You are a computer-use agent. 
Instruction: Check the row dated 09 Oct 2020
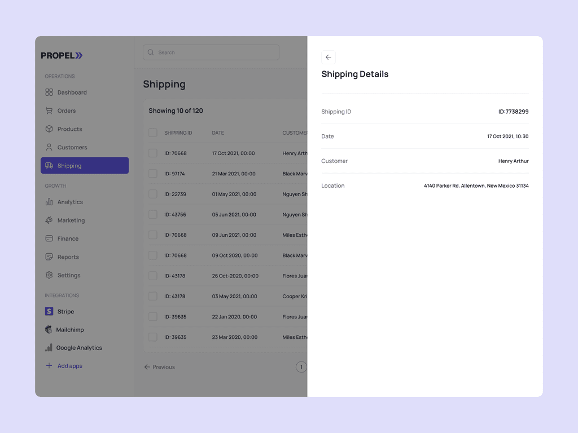(x=153, y=255)
